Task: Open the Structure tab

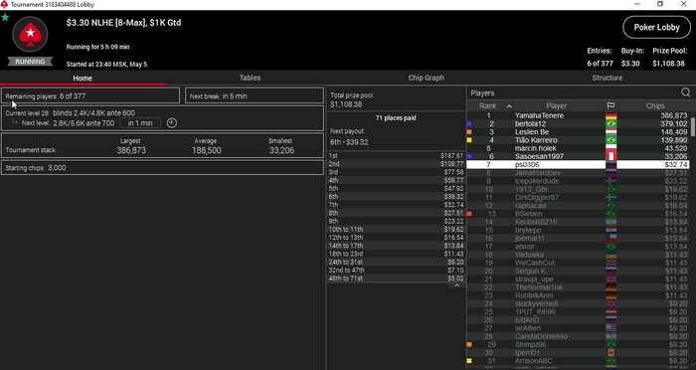Action: pyautogui.click(x=608, y=78)
